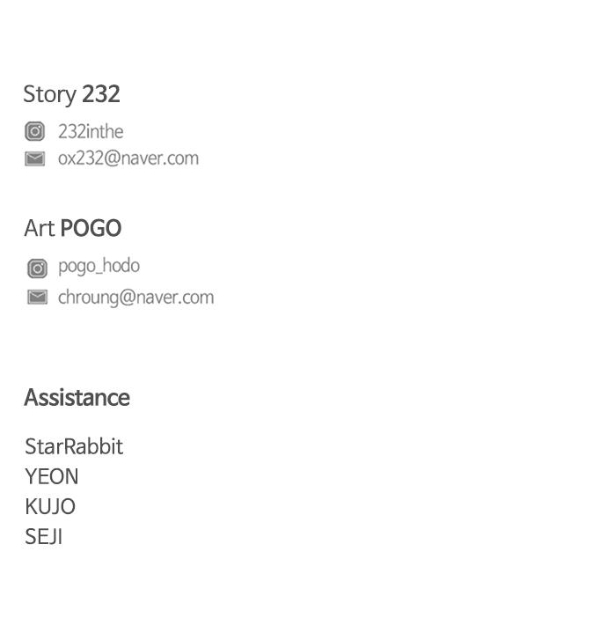Click the Instagram icon beside 232inthe
Viewport: 607px width, 618px height.
(34, 132)
